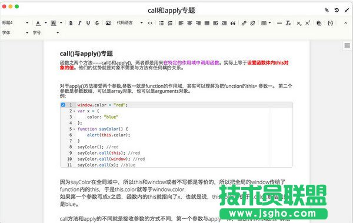Apply strikethrough formatting
The image size is (353, 223).
click(97, 23)
